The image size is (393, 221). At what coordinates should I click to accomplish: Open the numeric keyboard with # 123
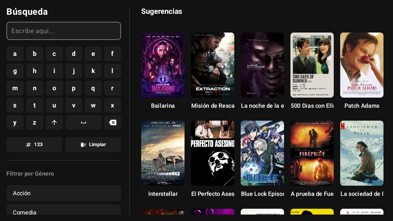pyautogui.click(x=34, y=144)
